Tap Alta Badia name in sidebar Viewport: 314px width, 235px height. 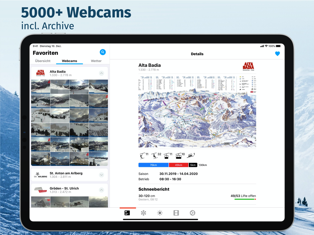point(57,71)
